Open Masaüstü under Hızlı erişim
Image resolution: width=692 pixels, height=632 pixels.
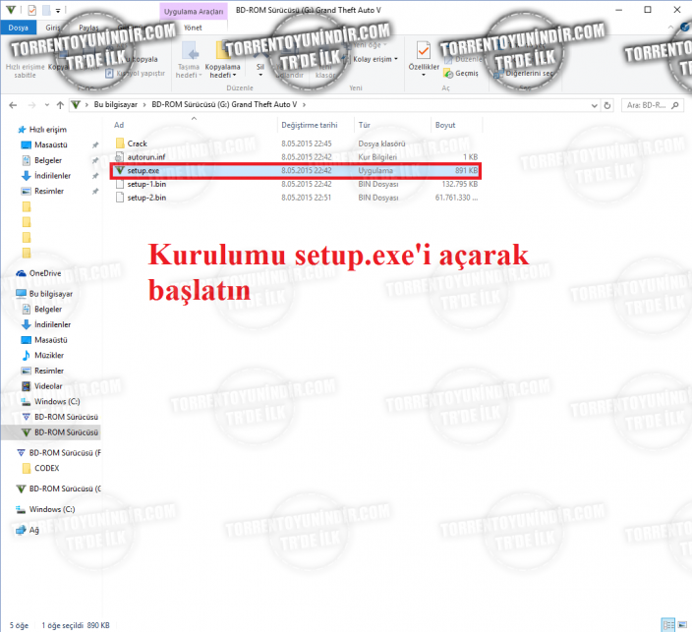pos(51,144)
